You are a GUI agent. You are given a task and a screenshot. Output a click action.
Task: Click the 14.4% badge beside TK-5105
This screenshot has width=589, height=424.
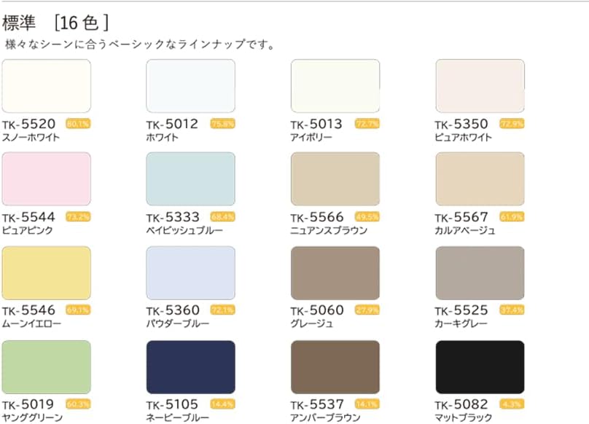coord(222,404)
